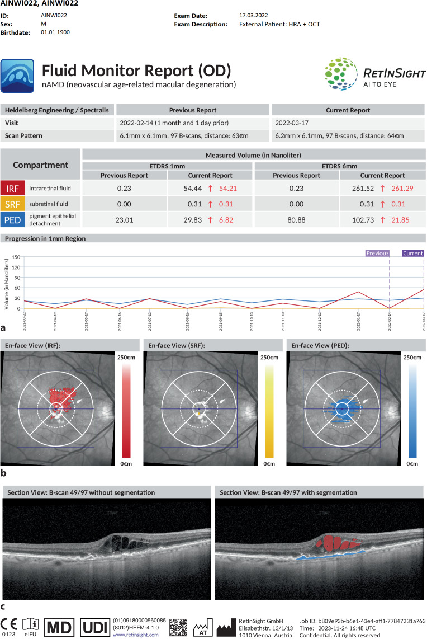Click the Previous marker on progression chart
This screenshot has width=427, height=639.
tap(377, 253)
